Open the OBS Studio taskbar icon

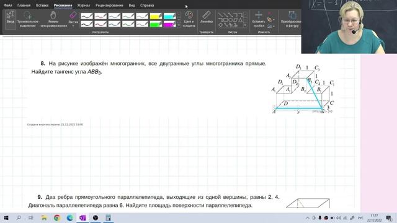click(96, 217)
